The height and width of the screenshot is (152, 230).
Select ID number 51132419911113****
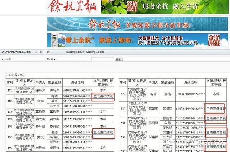click(78, 101)
